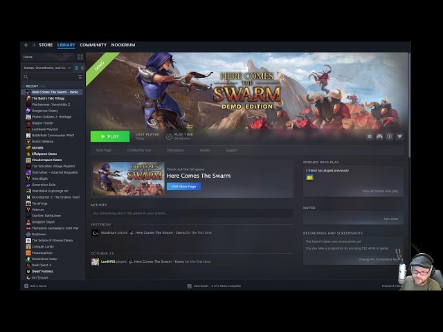Show game info icon

pyautogui.click(x=389, y=136)
